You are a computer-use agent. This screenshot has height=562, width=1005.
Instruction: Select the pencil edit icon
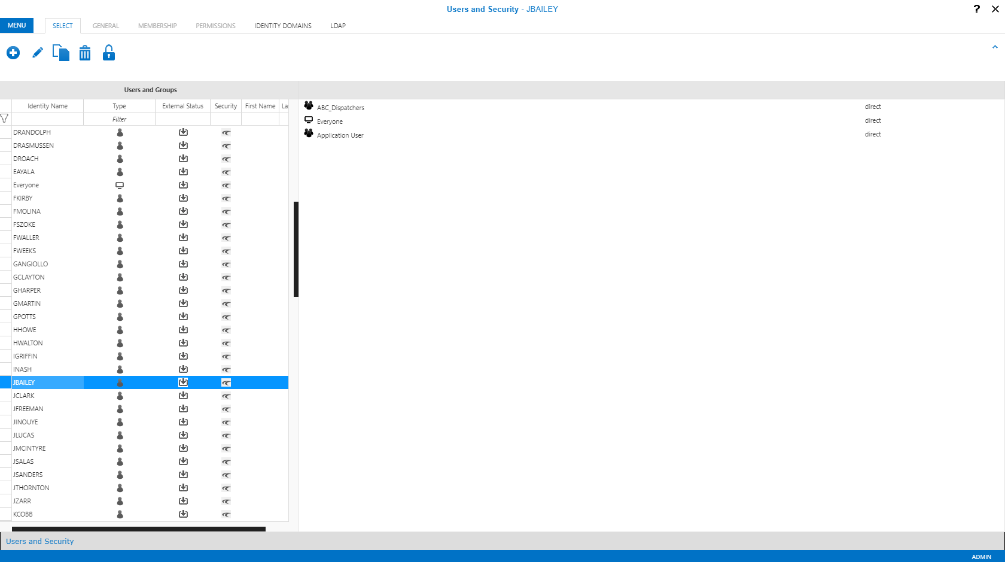pyautogui.click(x=37, y=53)
